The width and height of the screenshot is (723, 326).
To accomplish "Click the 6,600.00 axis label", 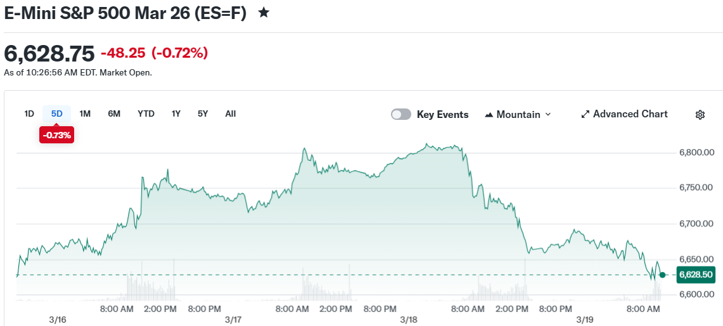I will [x=697, y=294].
